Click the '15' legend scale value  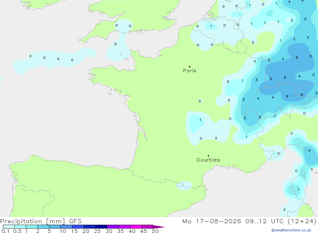(x=74, y=231)
